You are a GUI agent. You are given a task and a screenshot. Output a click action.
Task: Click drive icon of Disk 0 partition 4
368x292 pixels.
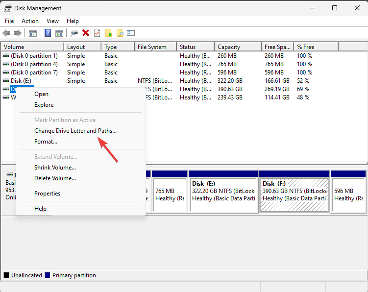tap(6, 64)
